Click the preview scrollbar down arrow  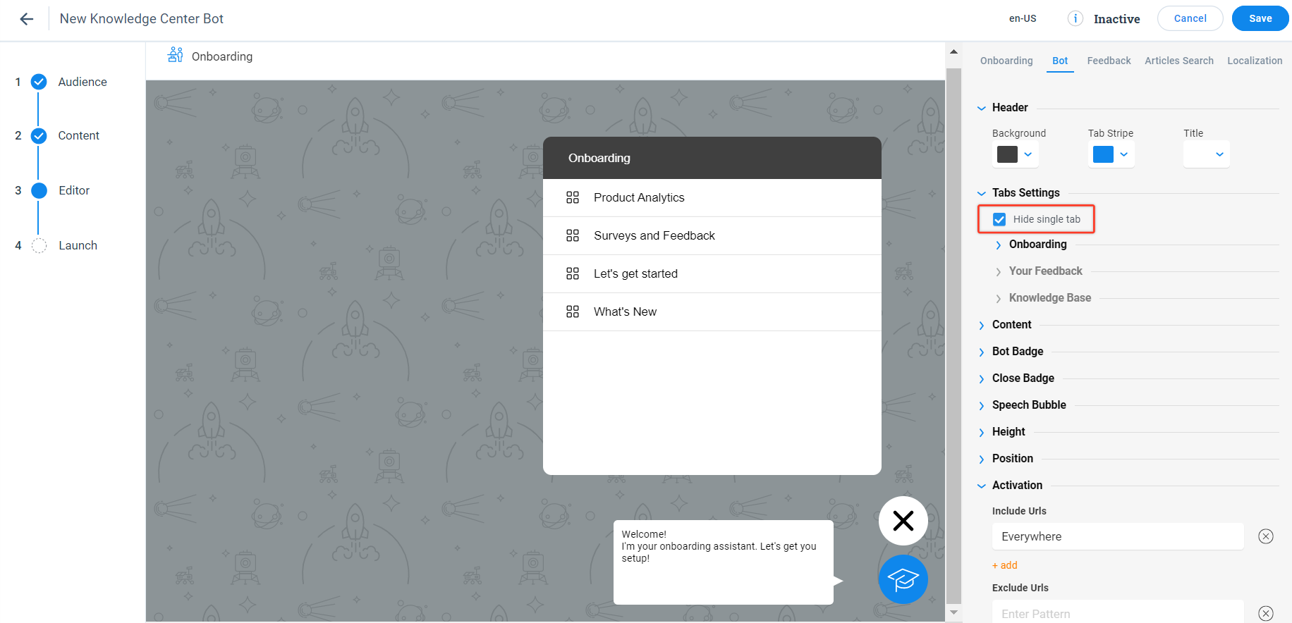(953, 613)
